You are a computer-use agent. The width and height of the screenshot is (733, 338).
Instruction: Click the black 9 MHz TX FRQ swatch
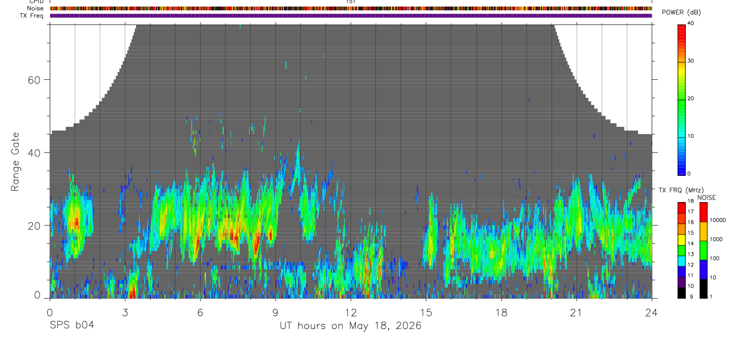pyautogui.click(x=682, y=293)
